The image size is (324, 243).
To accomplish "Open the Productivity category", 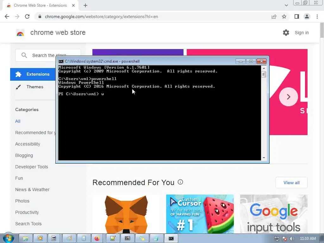I will (27, 212).
